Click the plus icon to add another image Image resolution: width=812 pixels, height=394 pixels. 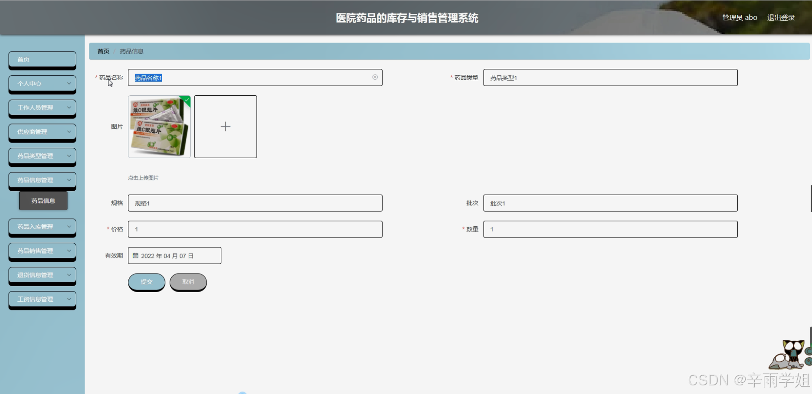pyautogui.click(x=225, y=127)
